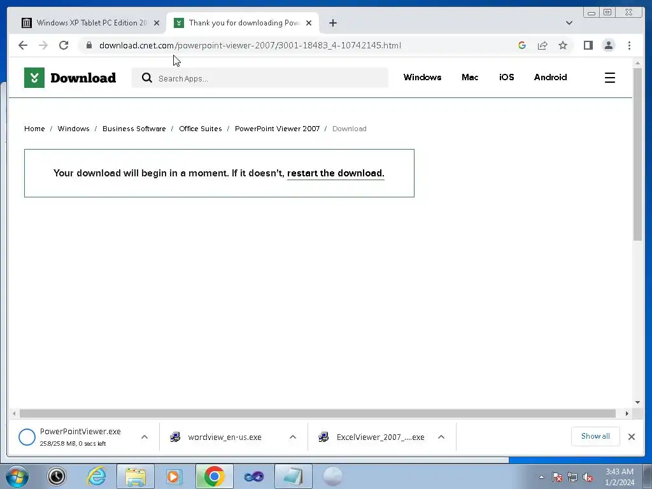This screenshot has height=489, width=652.
Task: Click the forward navigation arrow
Action: point(43,45)
